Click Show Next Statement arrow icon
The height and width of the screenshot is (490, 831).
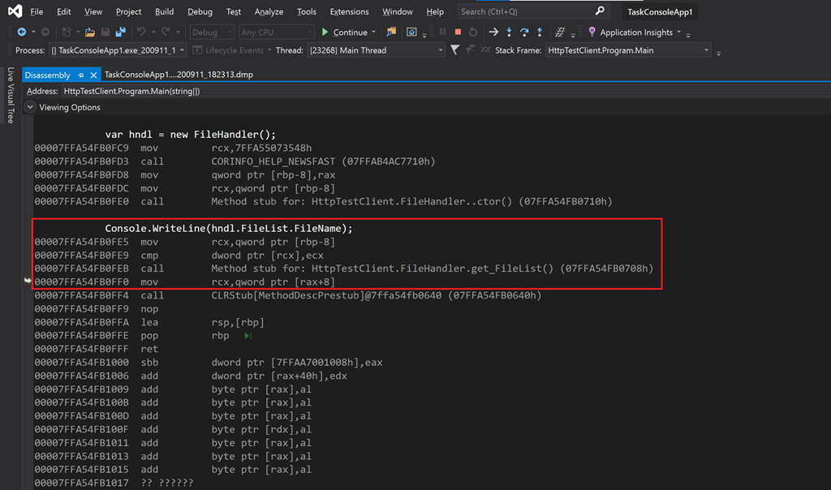coord(493,32)
